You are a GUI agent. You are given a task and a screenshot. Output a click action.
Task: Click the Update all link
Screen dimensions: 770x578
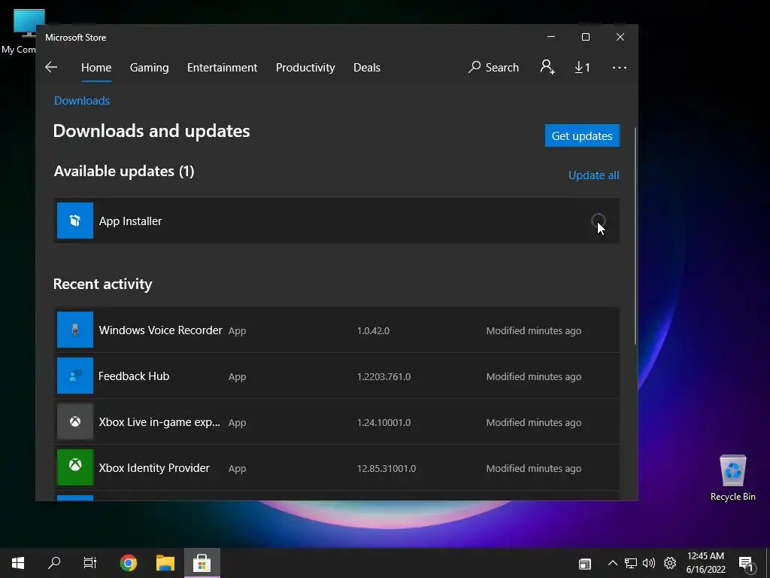click(594, 175)
